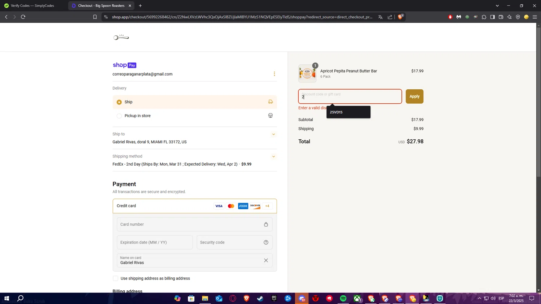Screen dimensions: 541x304
Task: Expand the Shipping method section
Action: pyautogui.click(x=273, y=157)
